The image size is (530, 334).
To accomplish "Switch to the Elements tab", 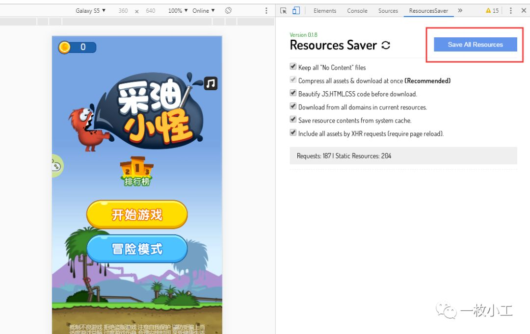I will click(x=325, y=11).
